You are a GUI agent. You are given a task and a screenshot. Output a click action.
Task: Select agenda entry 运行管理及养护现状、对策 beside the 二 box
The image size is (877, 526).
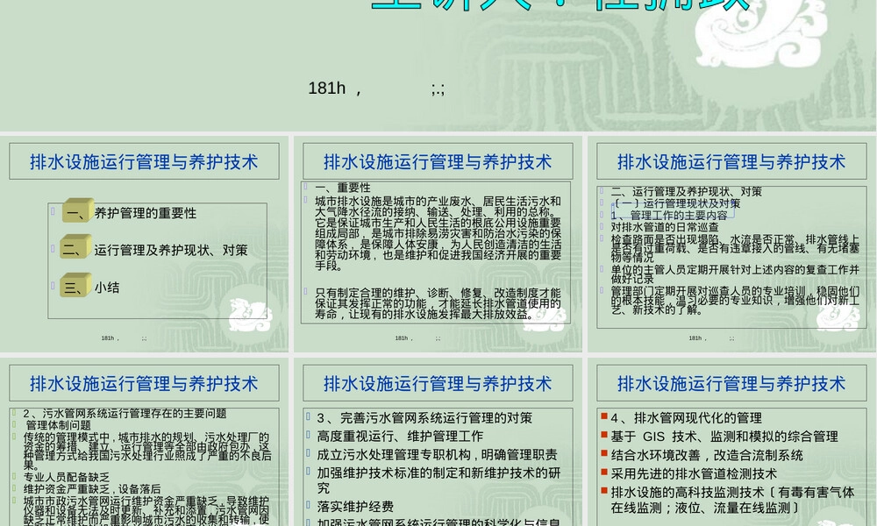point(171,251)
